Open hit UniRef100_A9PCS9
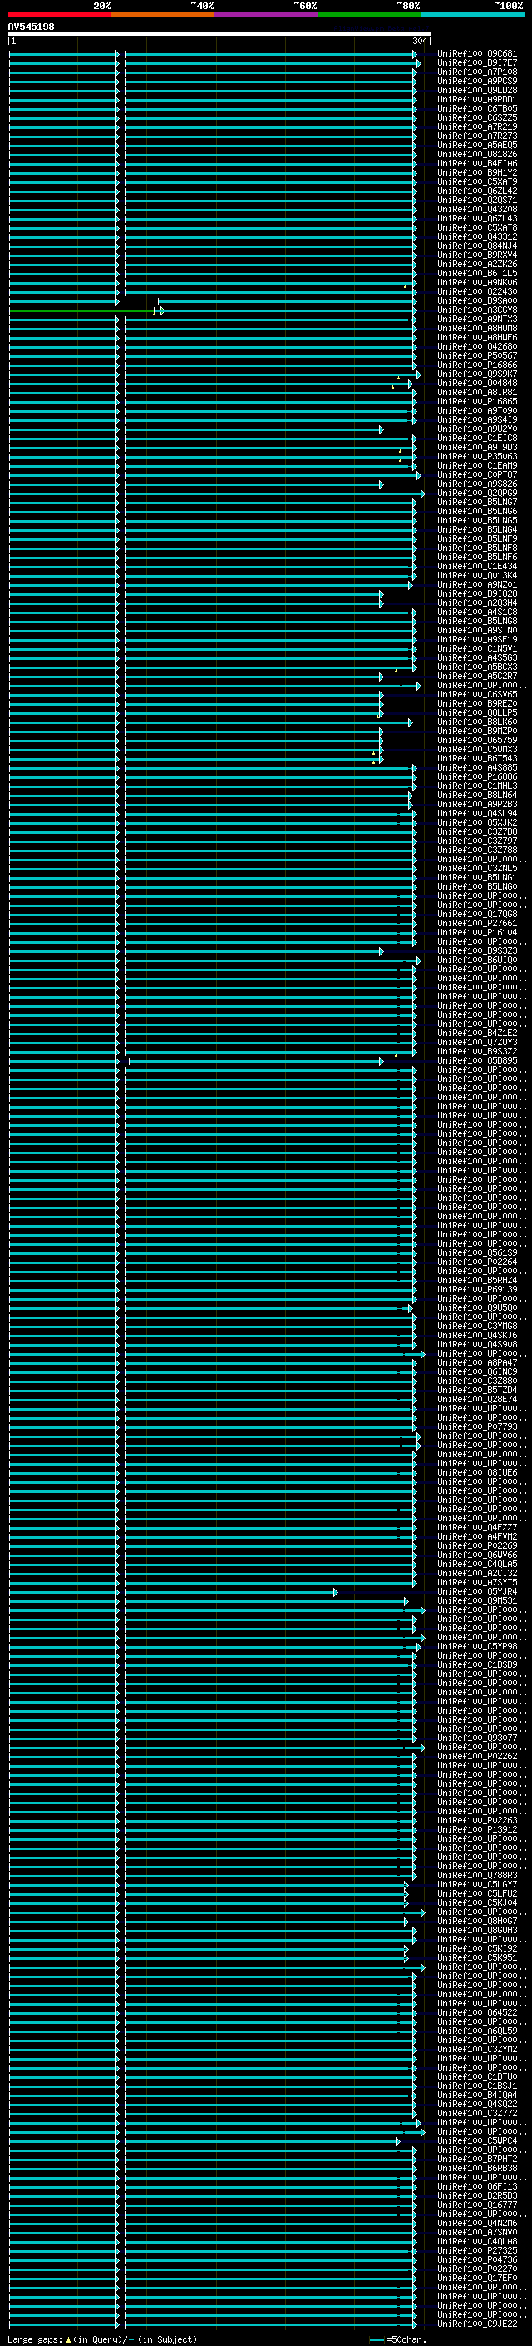The height and width of the screenshot is (2346, 532). 477,81
